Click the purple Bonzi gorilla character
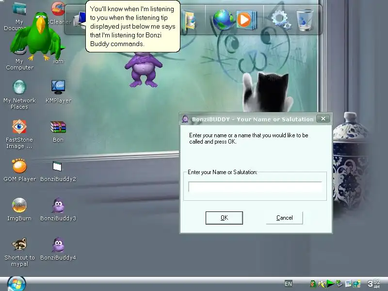This screenshot has width=388, height=291. (x=144, y=69)
